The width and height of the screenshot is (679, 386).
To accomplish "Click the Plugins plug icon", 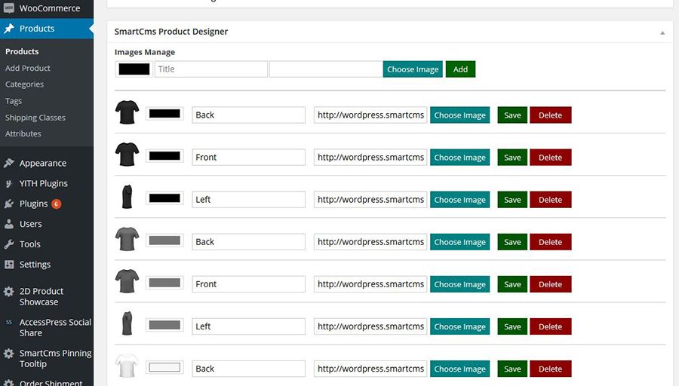I will pos(9,204).
